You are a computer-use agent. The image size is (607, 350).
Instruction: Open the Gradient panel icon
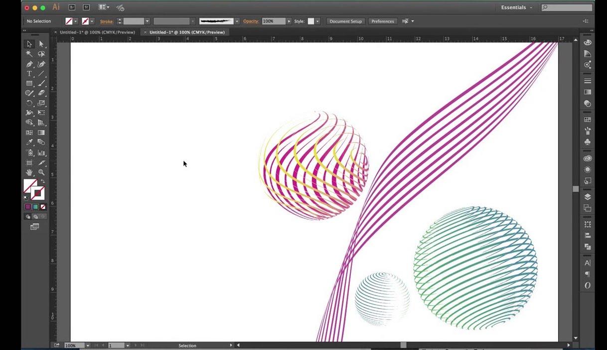click(x=588, y=92)
